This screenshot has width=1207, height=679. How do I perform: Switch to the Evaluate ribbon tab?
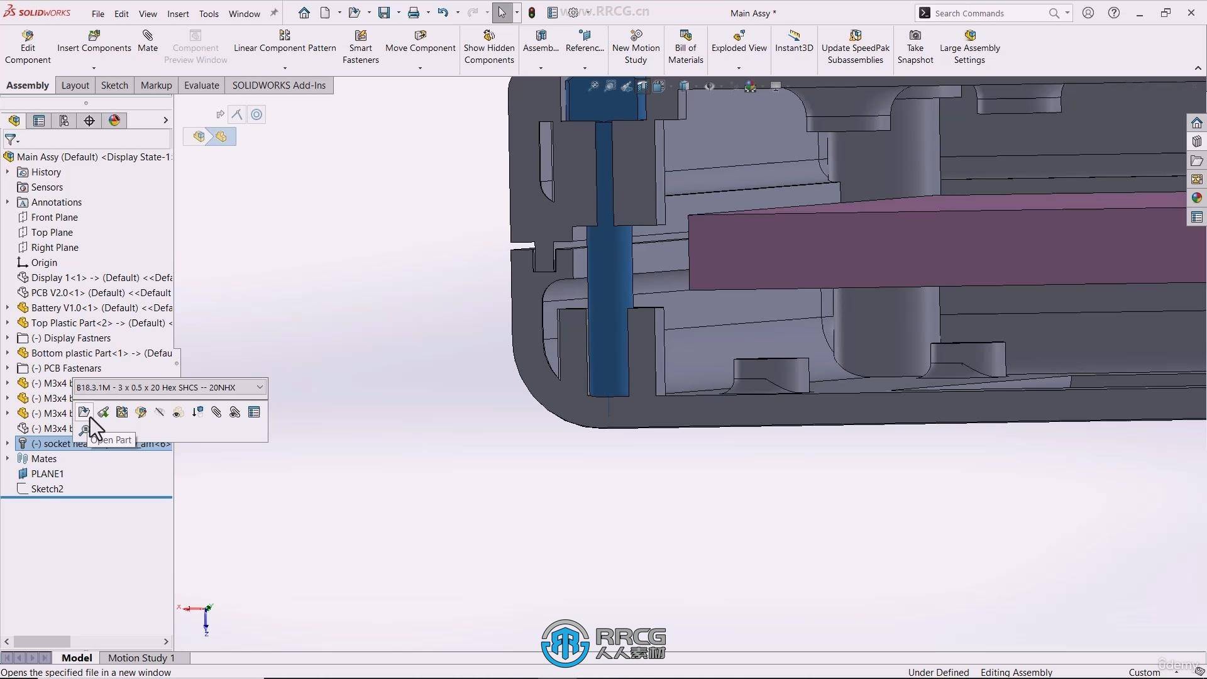201,85
